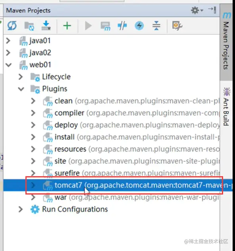Expand compiler plugin node
This screenshot has height=251, width=235.
33,113
